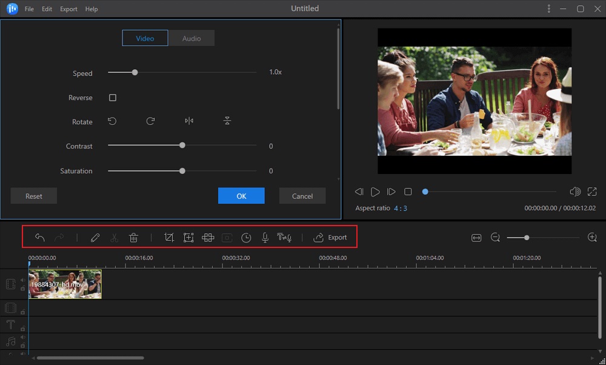Switch to the Audio tab
Image resolution: width=606 pixels, height=365 pixels.
(191, 38)
